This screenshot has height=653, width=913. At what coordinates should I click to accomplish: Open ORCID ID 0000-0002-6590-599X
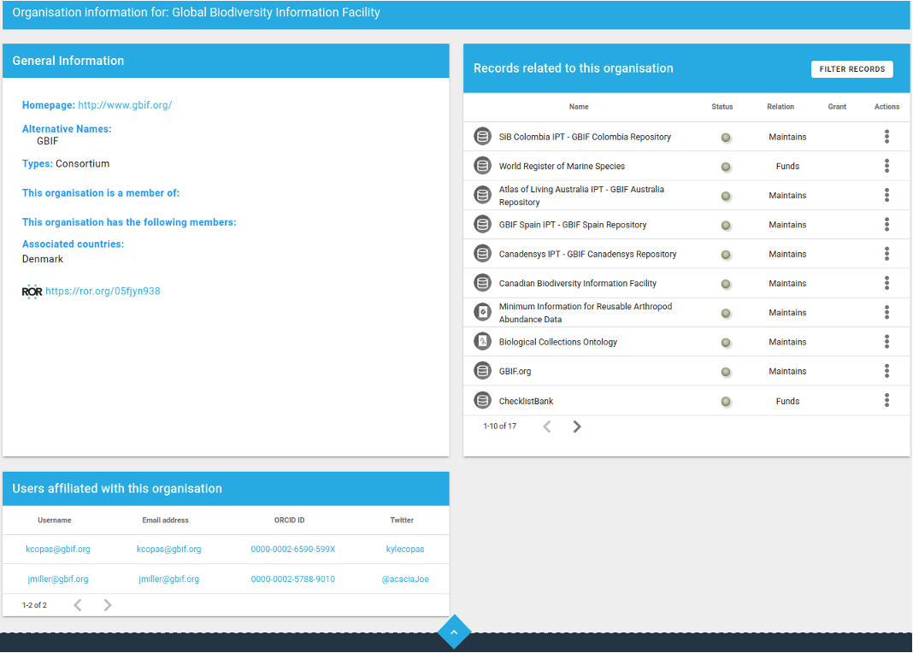[x=292, y=550]
